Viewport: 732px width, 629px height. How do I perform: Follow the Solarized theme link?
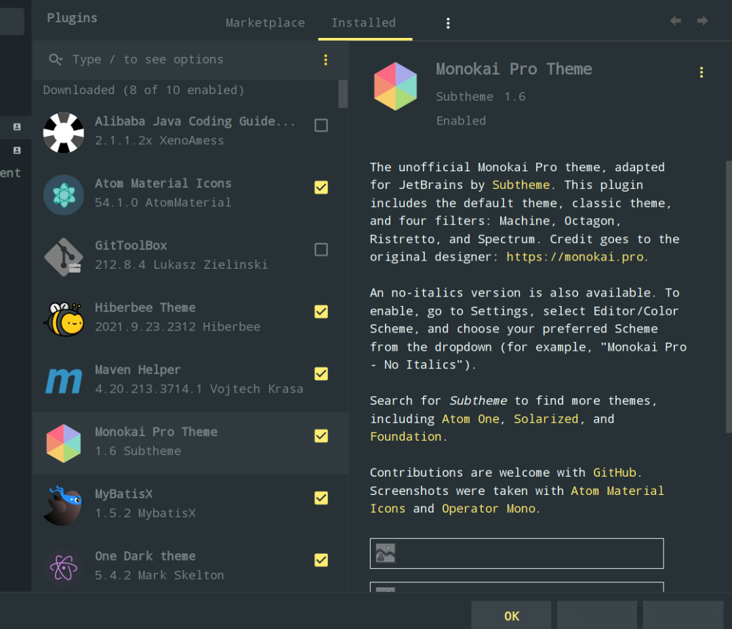[x=546, y=418]
